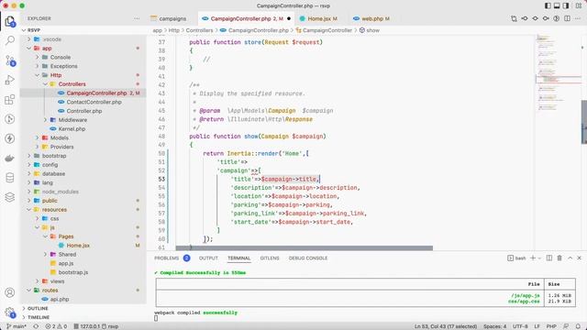Open Explorer Views and More Actions ellipsis
Screen dimensions: 587x330
click(x=137, y=18)
